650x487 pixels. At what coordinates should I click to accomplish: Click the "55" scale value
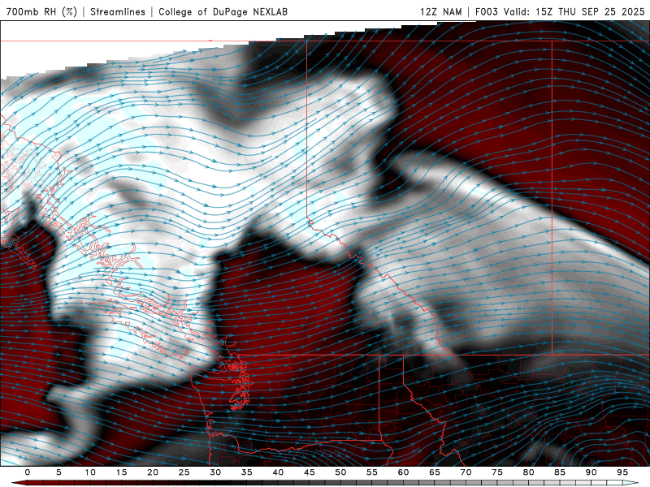tap(372, 472)
